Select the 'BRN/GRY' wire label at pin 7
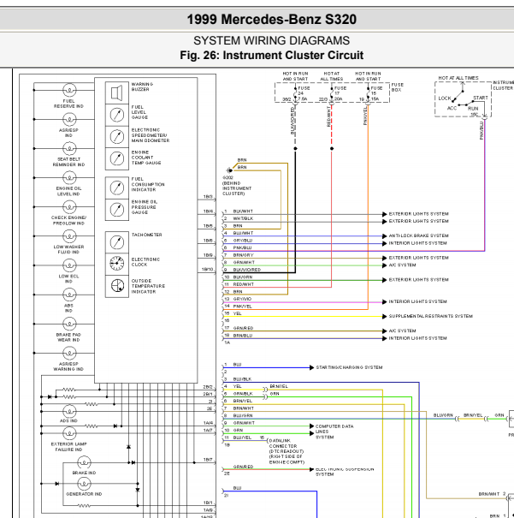The height and width of the screenshot is (518, 514). [243, 255]
